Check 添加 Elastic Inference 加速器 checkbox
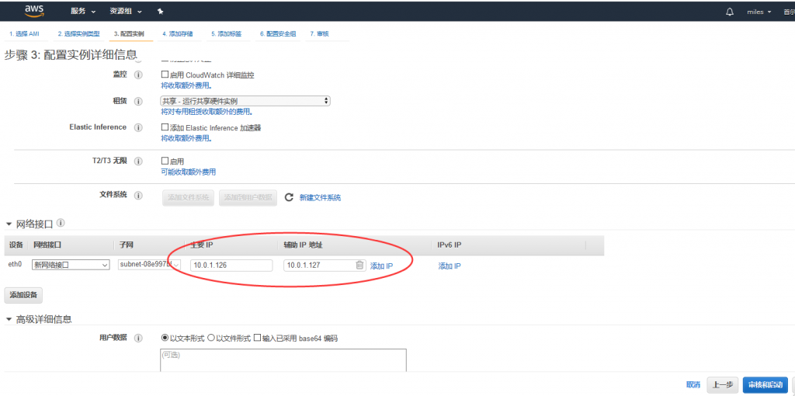Viewport: 795px width, 396px height. click(x=165, y=127)
